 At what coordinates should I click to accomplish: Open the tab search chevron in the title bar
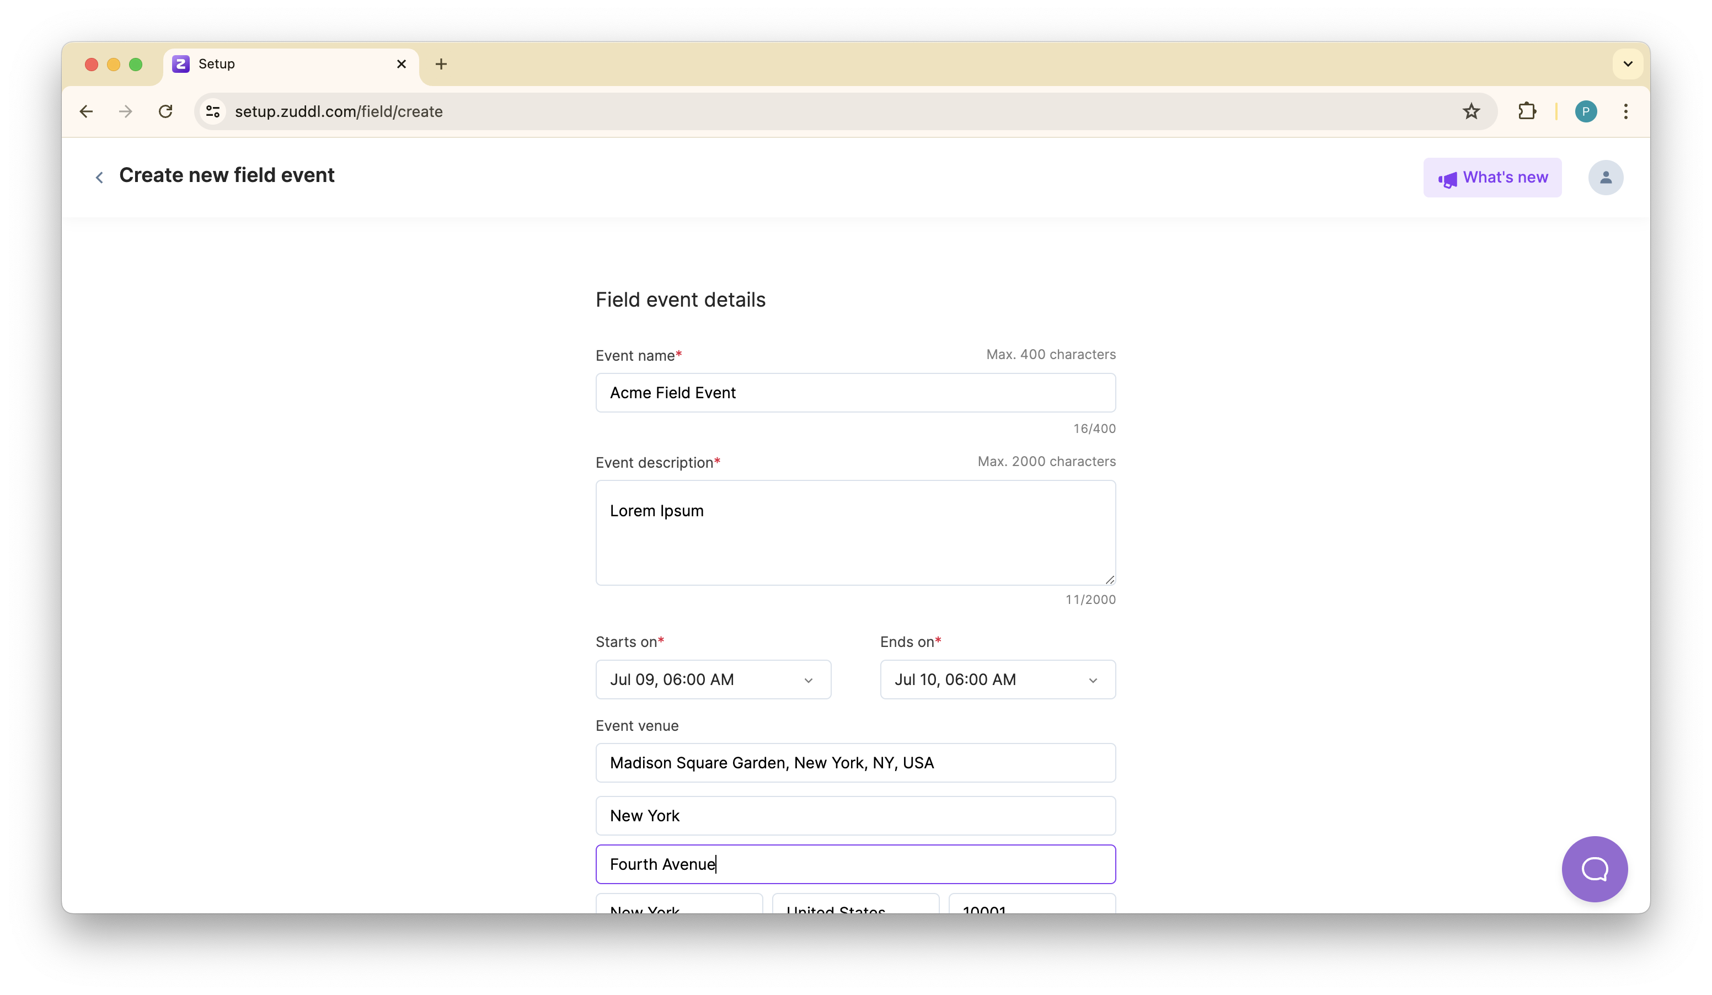1627,64
